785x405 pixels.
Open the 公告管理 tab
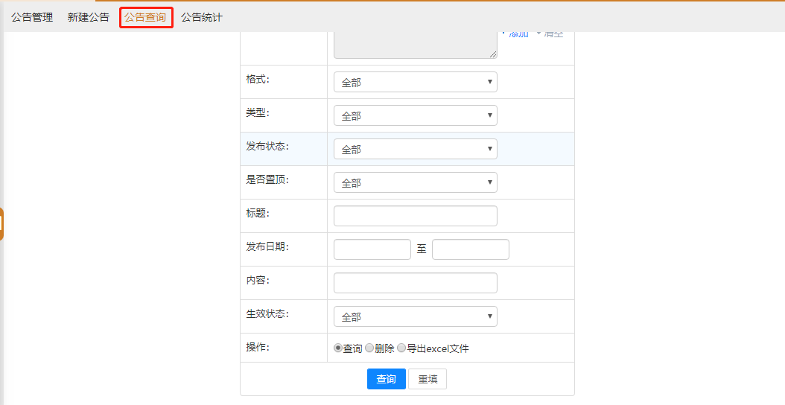click(32, 17)
